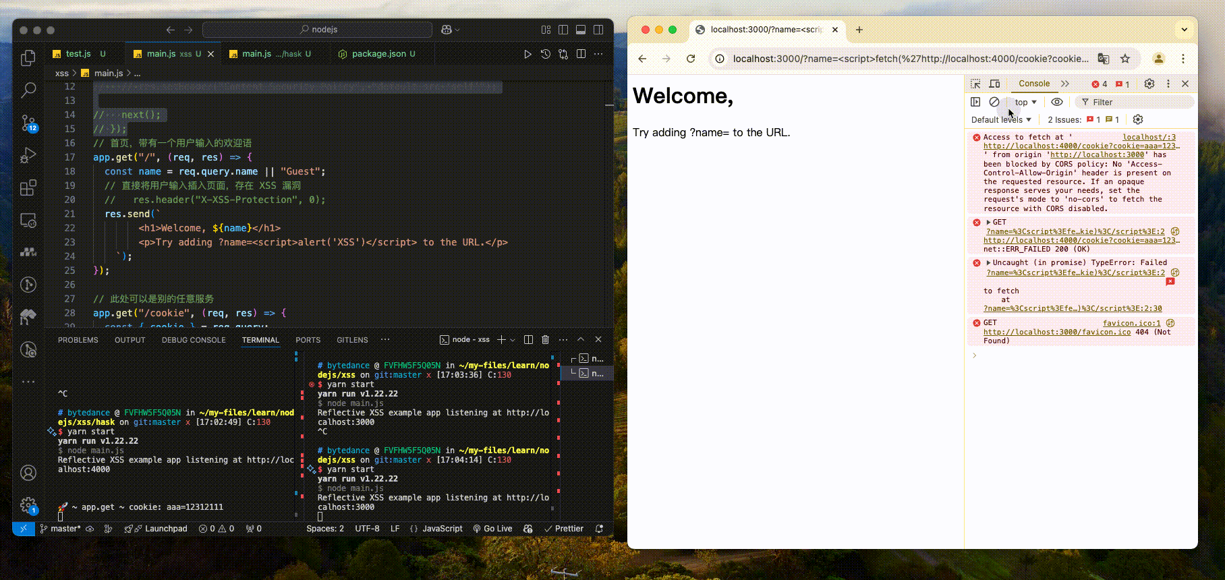Open Manage gear in VS Code

(x=28, y=505)
